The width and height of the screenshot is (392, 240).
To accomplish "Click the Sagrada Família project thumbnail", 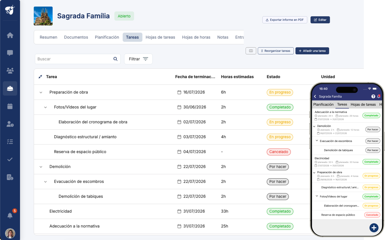I will tap(43, 16).
